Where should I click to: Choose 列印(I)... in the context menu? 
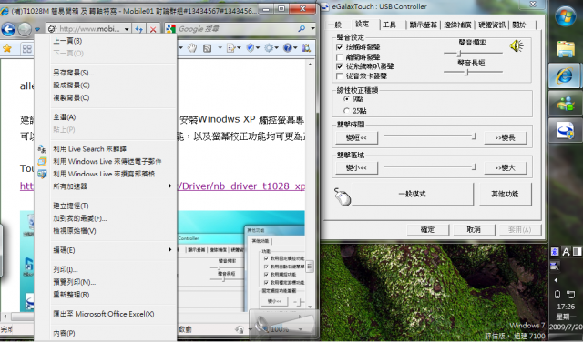(x=106, y=269)
